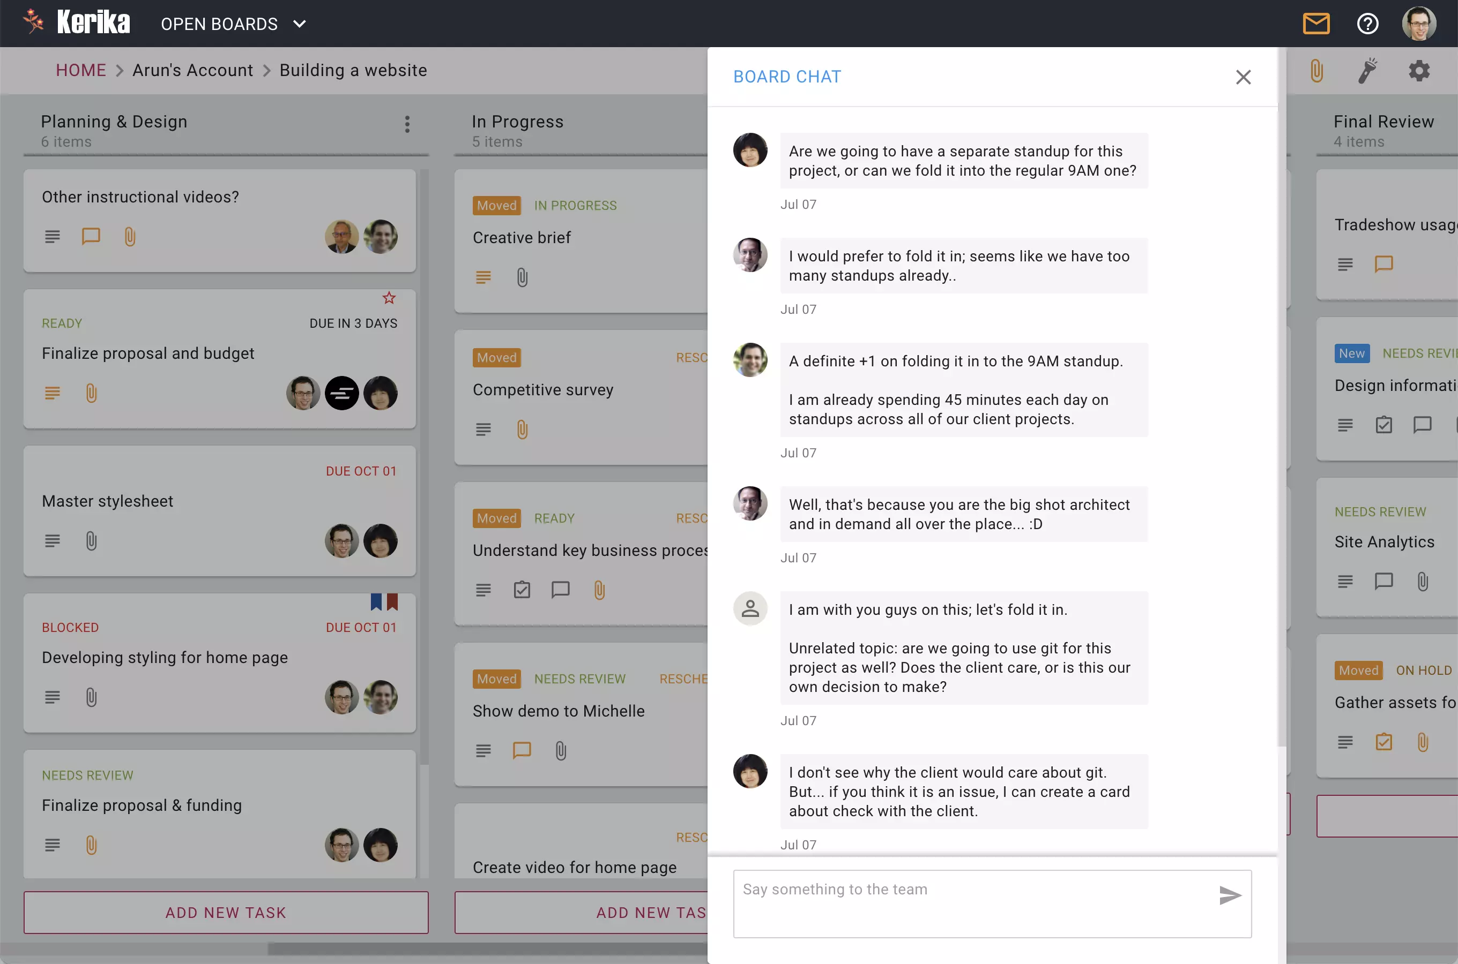
Task: Click the generic avatar beside the 'I am with you guys' message
Action: coord(750,608)
